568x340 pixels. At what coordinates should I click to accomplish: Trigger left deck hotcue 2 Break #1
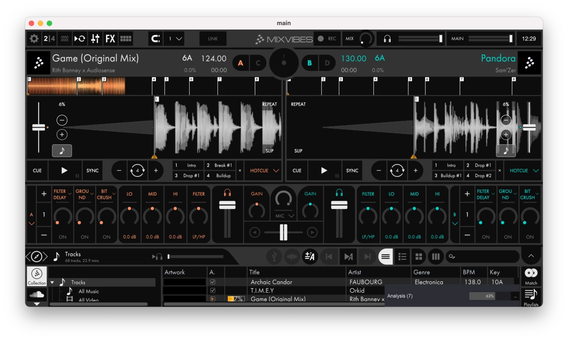coord(219,165)
